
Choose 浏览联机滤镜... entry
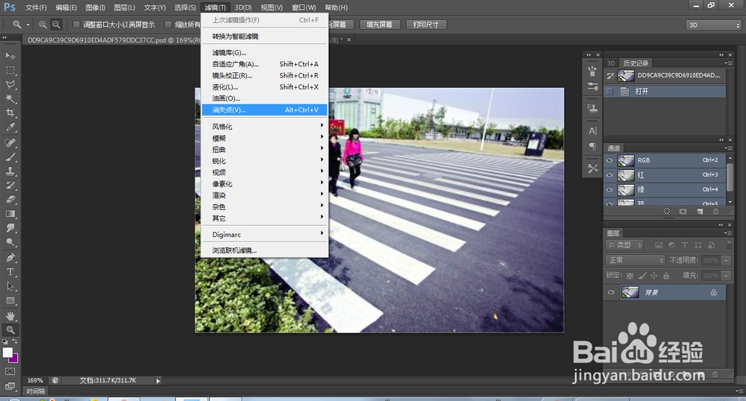click(265, 250)
